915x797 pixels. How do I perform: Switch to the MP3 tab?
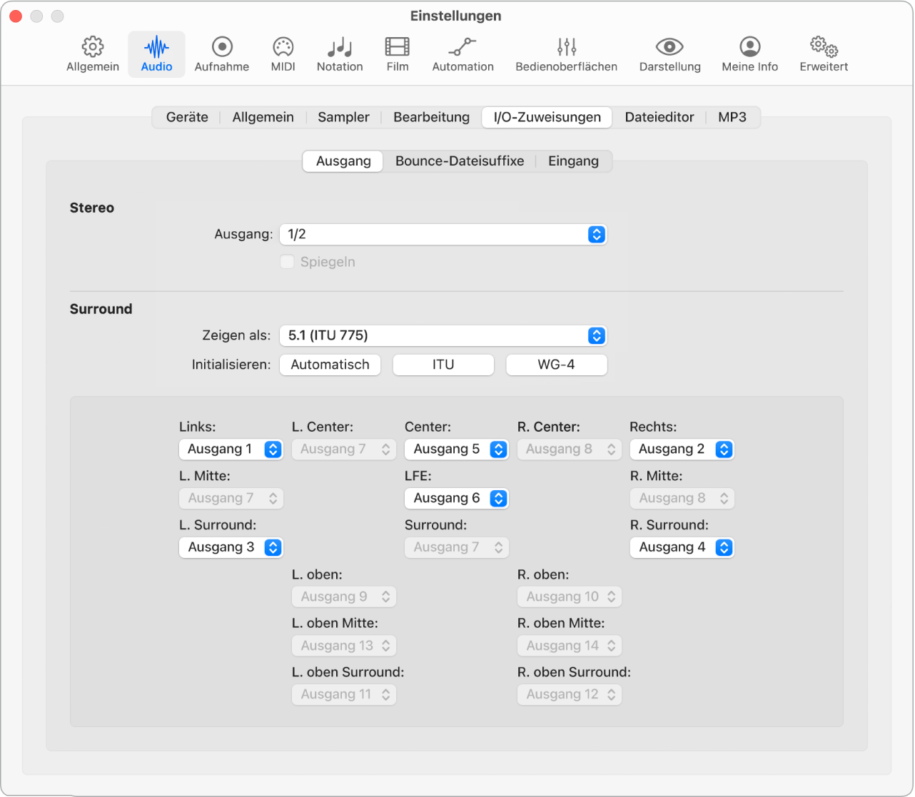(x=732, y=117)
